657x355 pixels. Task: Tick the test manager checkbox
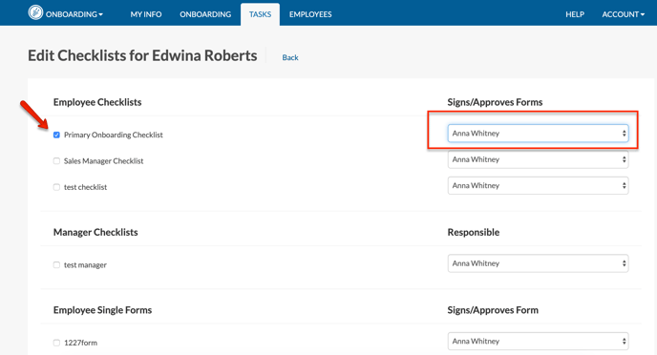tap(56, 264)
